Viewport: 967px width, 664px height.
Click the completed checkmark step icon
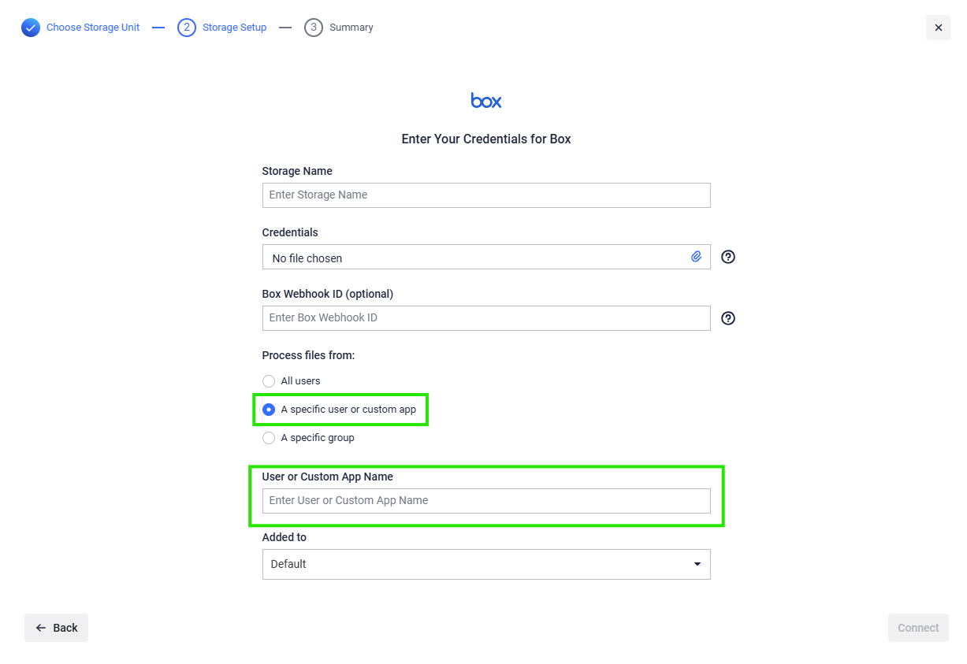pos(31,28)
